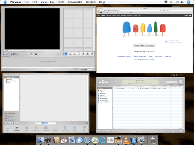The width and height of the screenshot is (194, 145).
Task: Open the iDVD pane in iMovie
Action: coord(92,54)
